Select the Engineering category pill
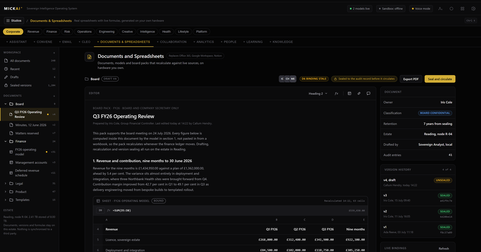481x252 pixels. [x=107, y=32]
